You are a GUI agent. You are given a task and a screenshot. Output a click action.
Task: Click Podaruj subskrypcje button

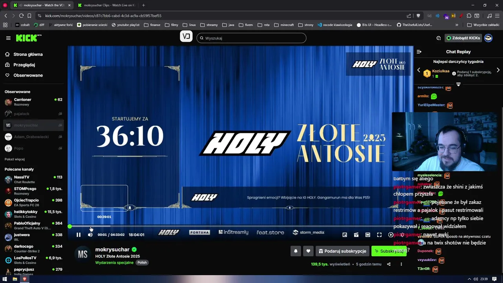pos(342,251)
